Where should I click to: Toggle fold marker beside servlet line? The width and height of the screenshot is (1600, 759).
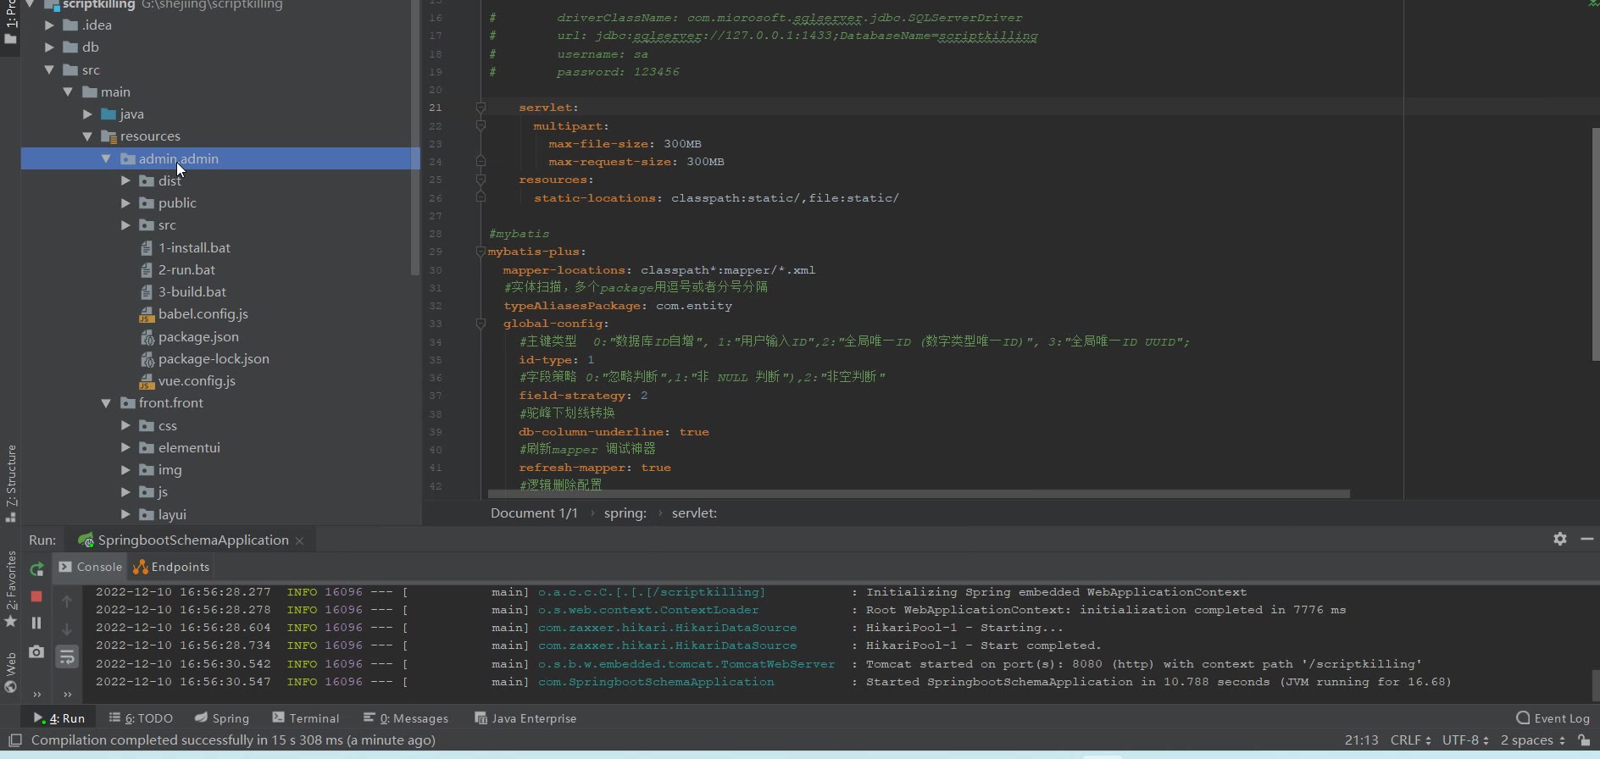pyautogui.click(x=481, y=108)
